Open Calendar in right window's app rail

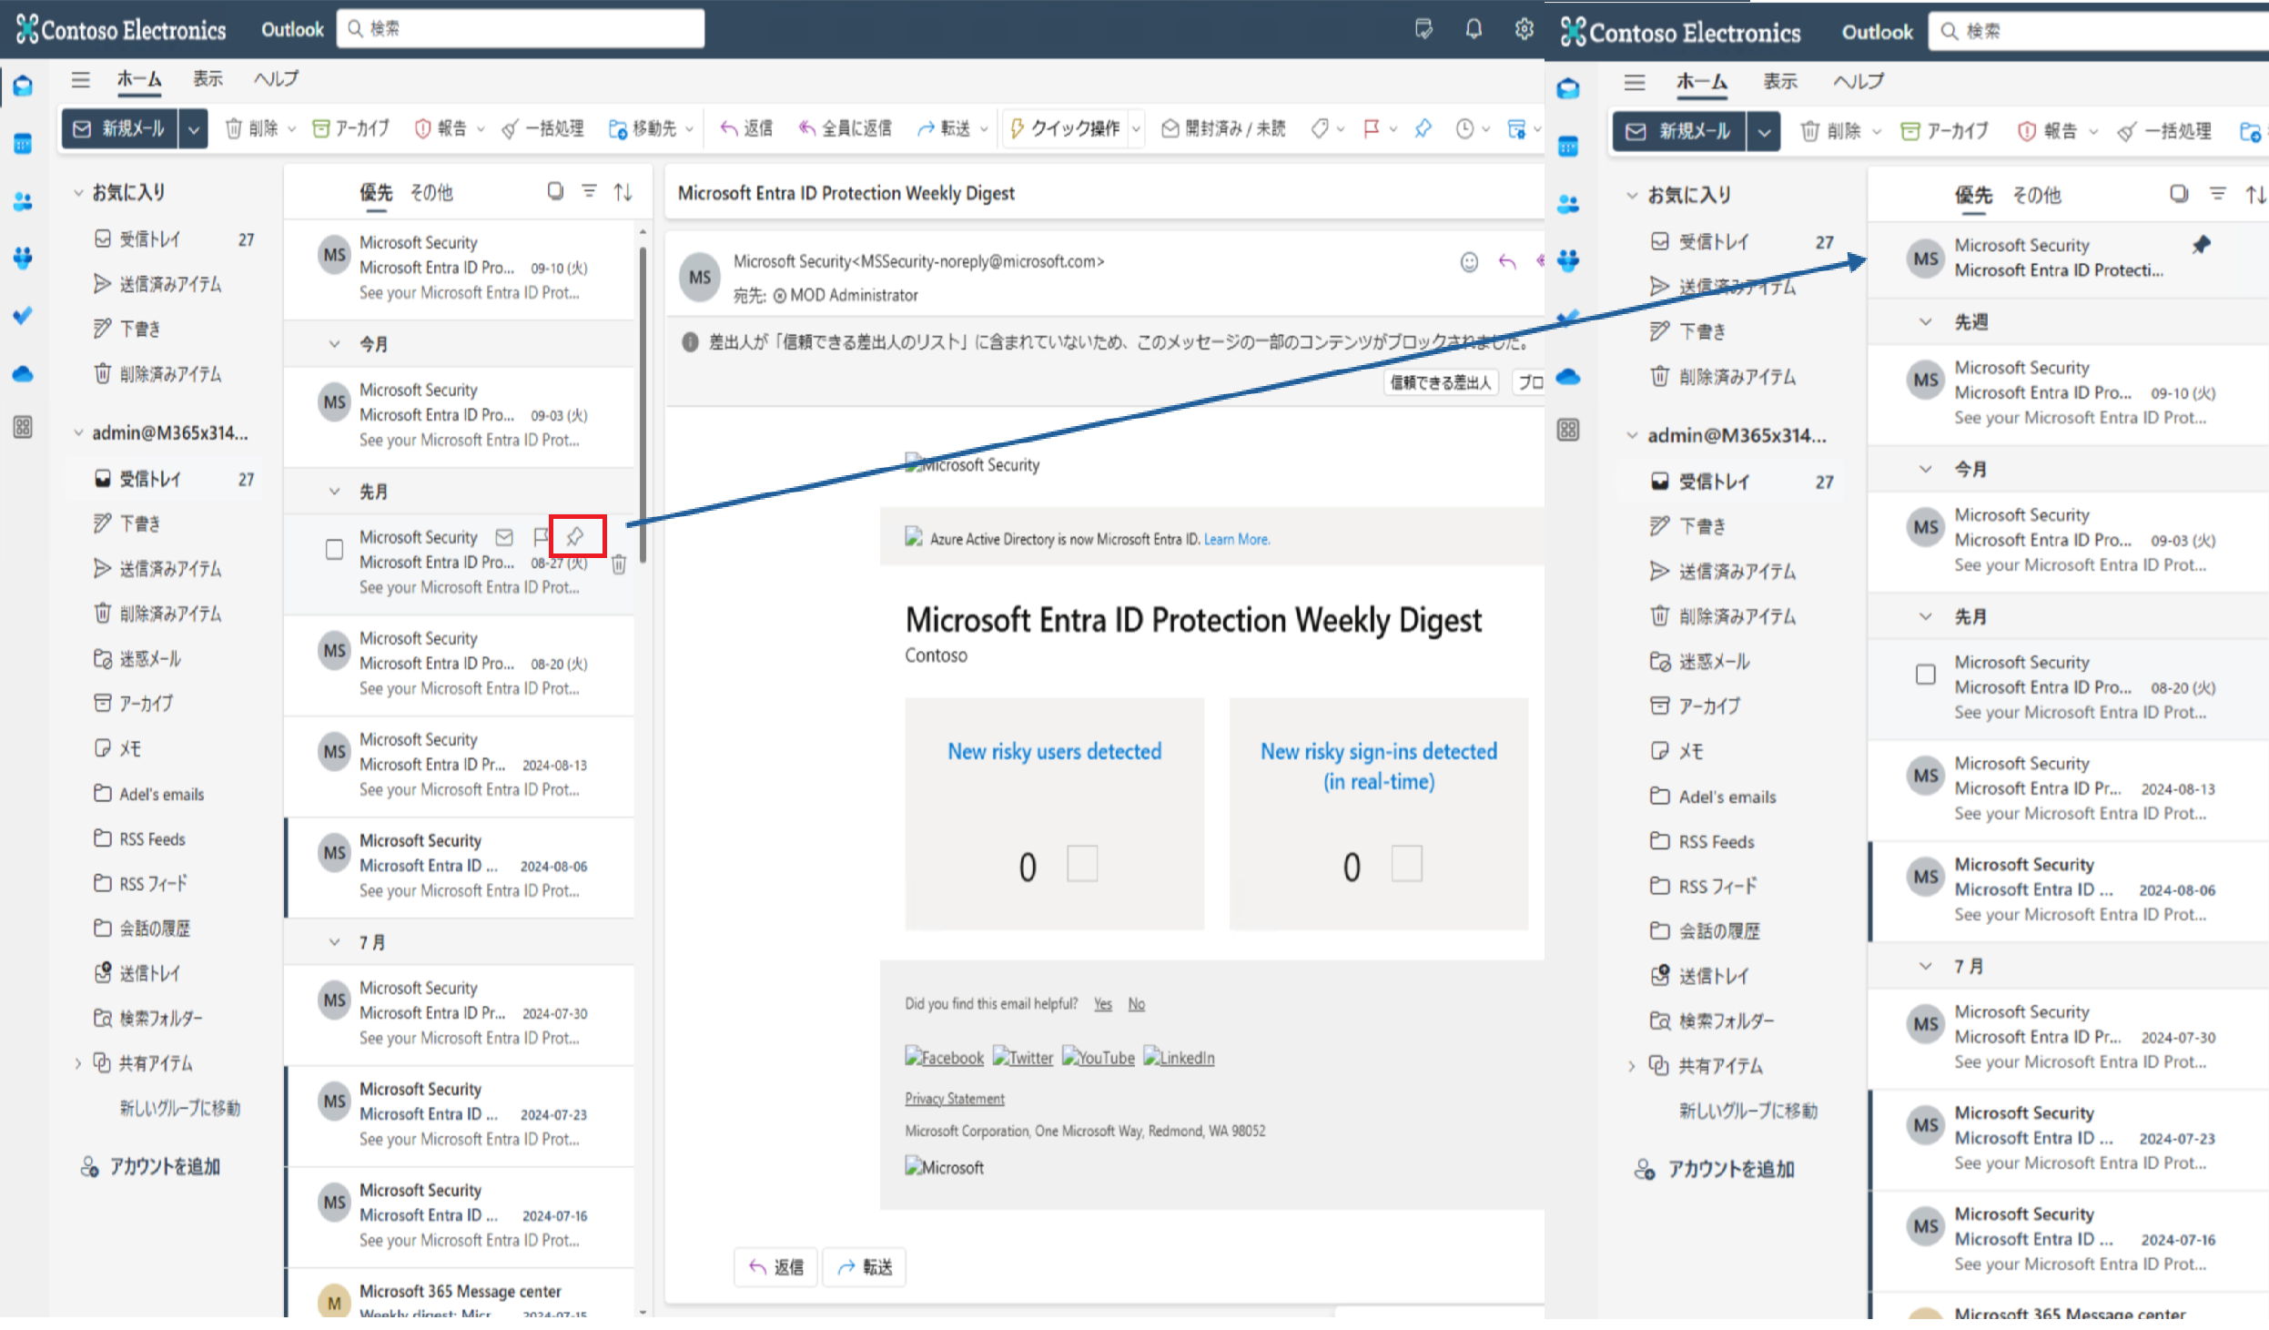(x=1568, y=147)
